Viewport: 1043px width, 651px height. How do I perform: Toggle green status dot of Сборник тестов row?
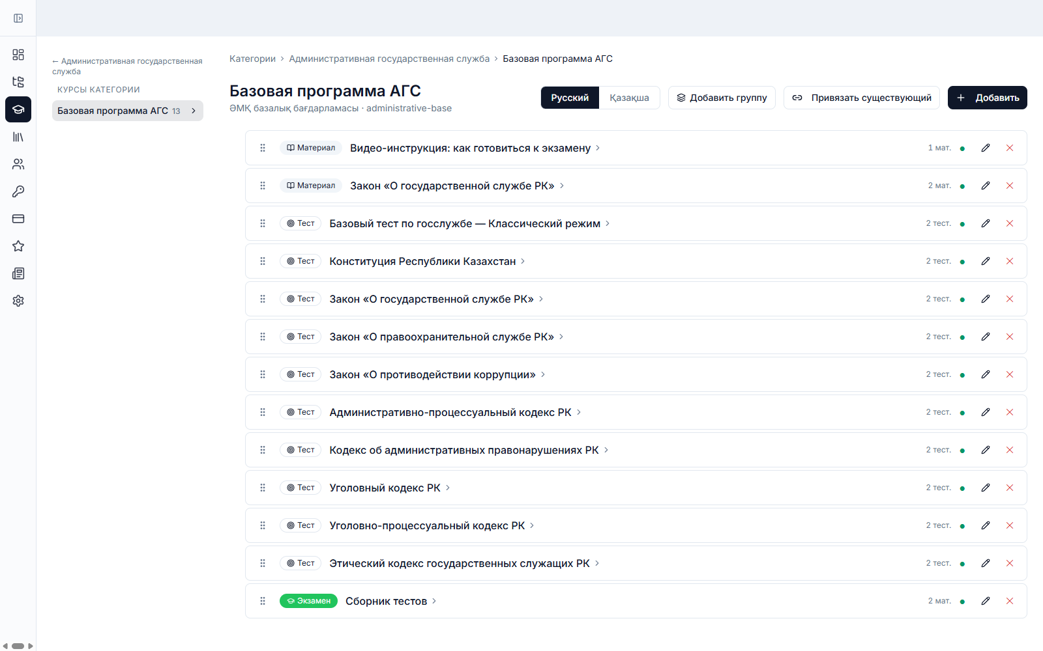962,602
